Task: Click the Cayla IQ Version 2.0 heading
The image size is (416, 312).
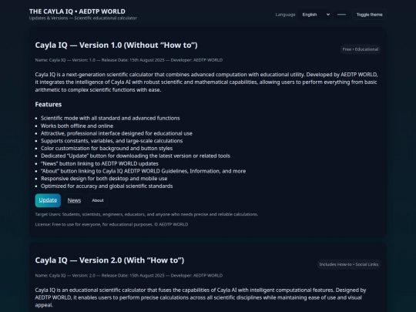Action: pyautogui.click(x=109, y=260)
